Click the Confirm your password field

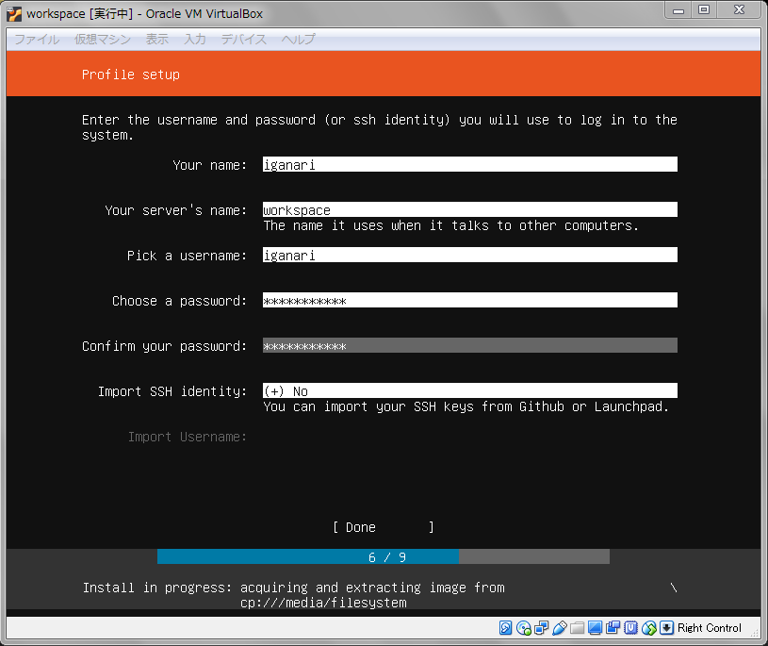click(x=469, y=345)
